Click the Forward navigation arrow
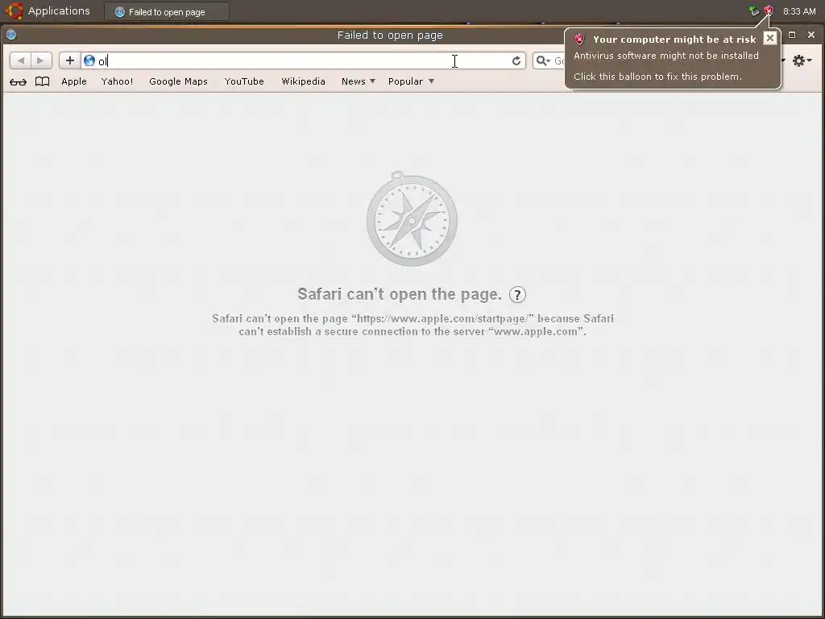 pos(41,60)
